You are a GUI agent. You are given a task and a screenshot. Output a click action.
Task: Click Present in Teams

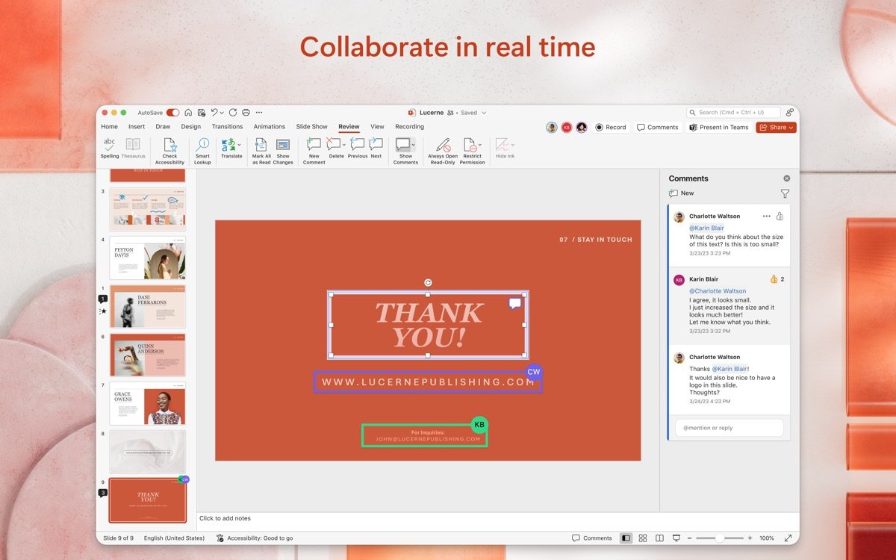click(x=718, y=127)
